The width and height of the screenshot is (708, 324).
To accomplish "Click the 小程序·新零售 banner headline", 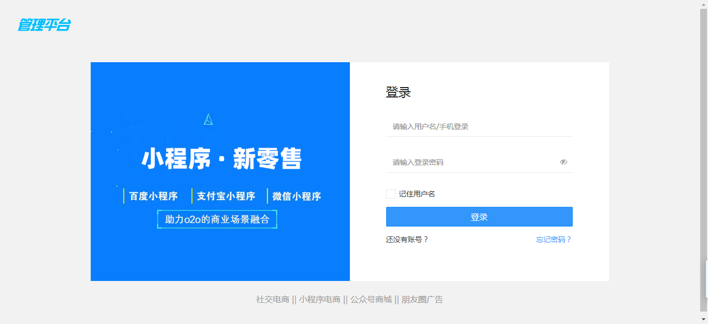I will pos(221,159).
